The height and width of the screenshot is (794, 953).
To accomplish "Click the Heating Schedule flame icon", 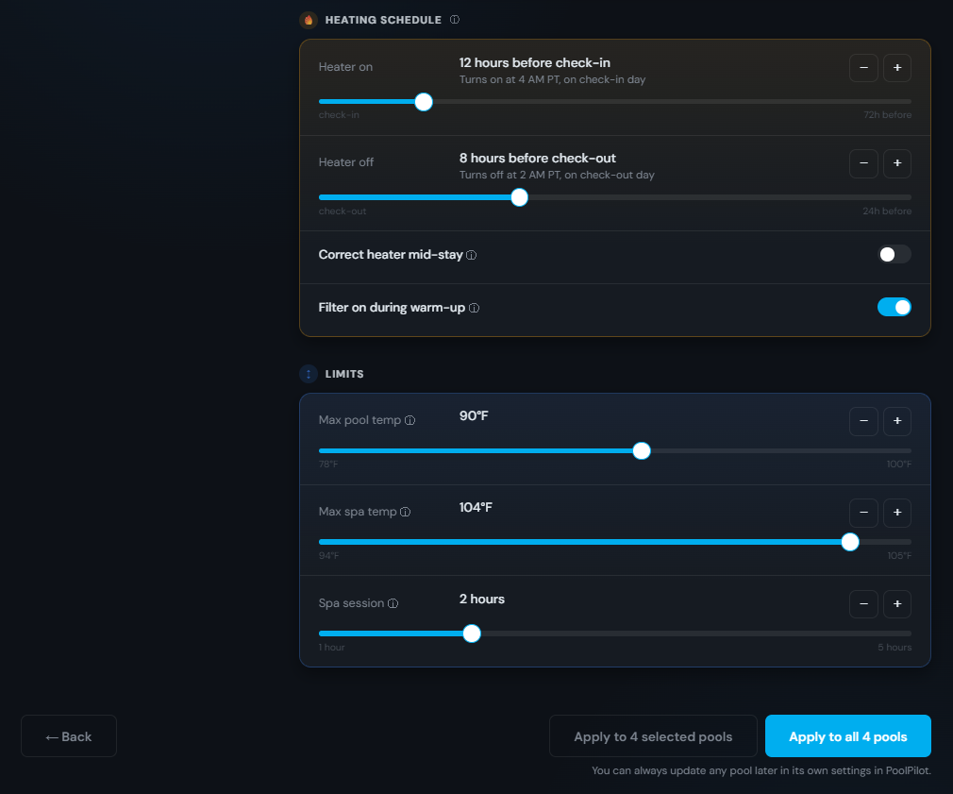I will pos(309,20).
